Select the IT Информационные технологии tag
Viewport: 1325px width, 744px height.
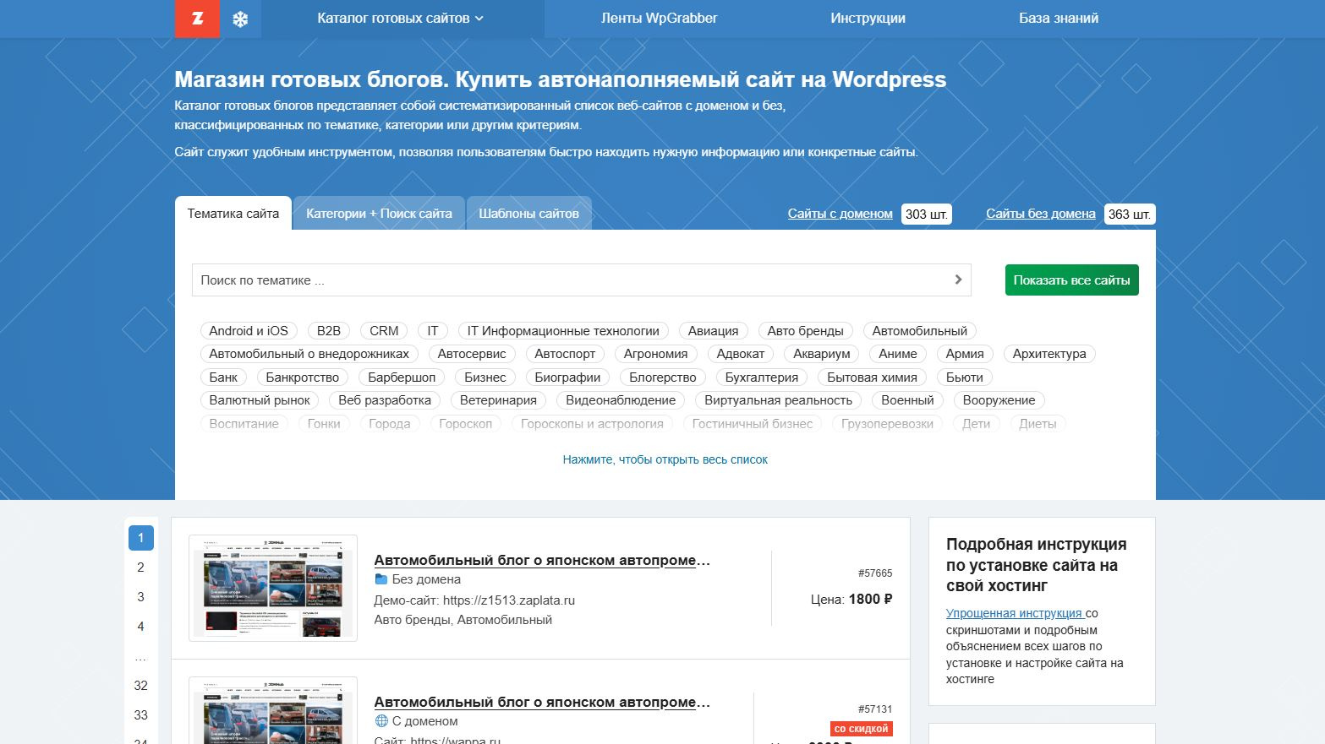click(x=563, y=331)
